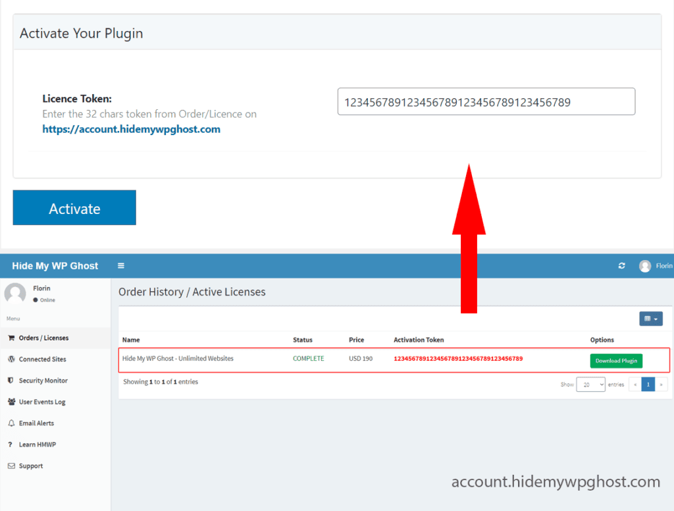The image size is (674, 511).
Task: Open Support menu item
Action: [x=30, y=466]
